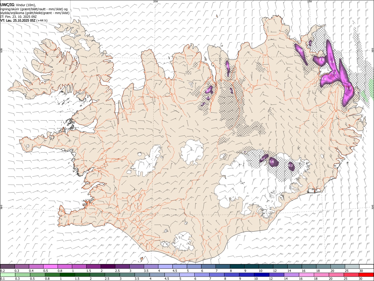Click the '18' label in the top legend

pyautogui.click(x=318, y=271)
